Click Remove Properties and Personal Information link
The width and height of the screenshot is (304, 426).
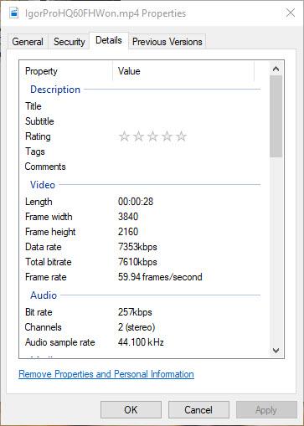click(106, 374)
